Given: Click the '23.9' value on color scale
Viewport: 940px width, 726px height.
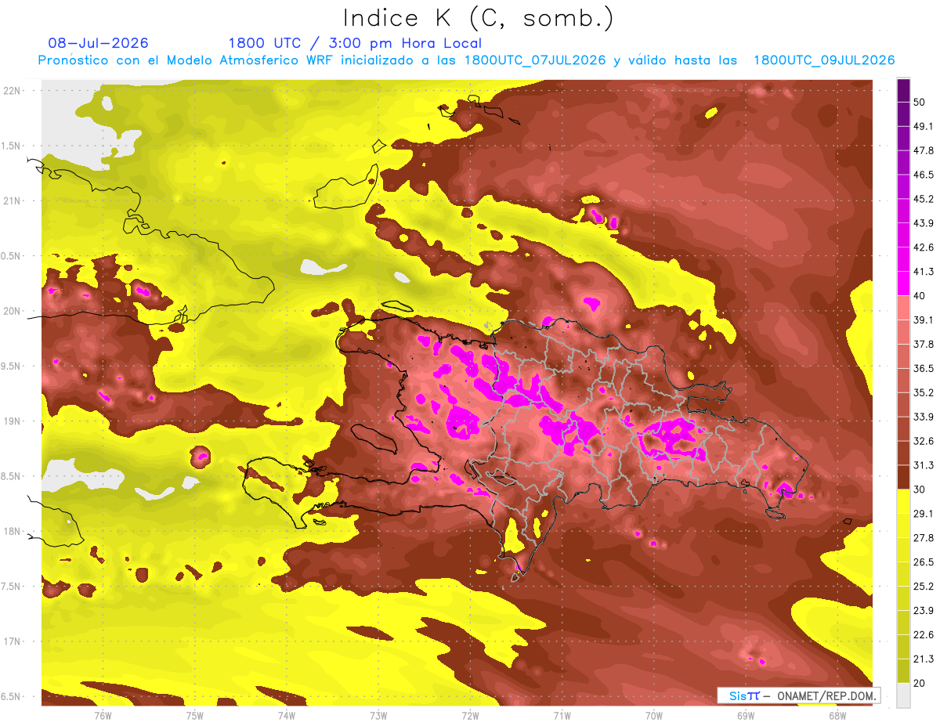Looking at the screenshot, I should click(923, 611).
